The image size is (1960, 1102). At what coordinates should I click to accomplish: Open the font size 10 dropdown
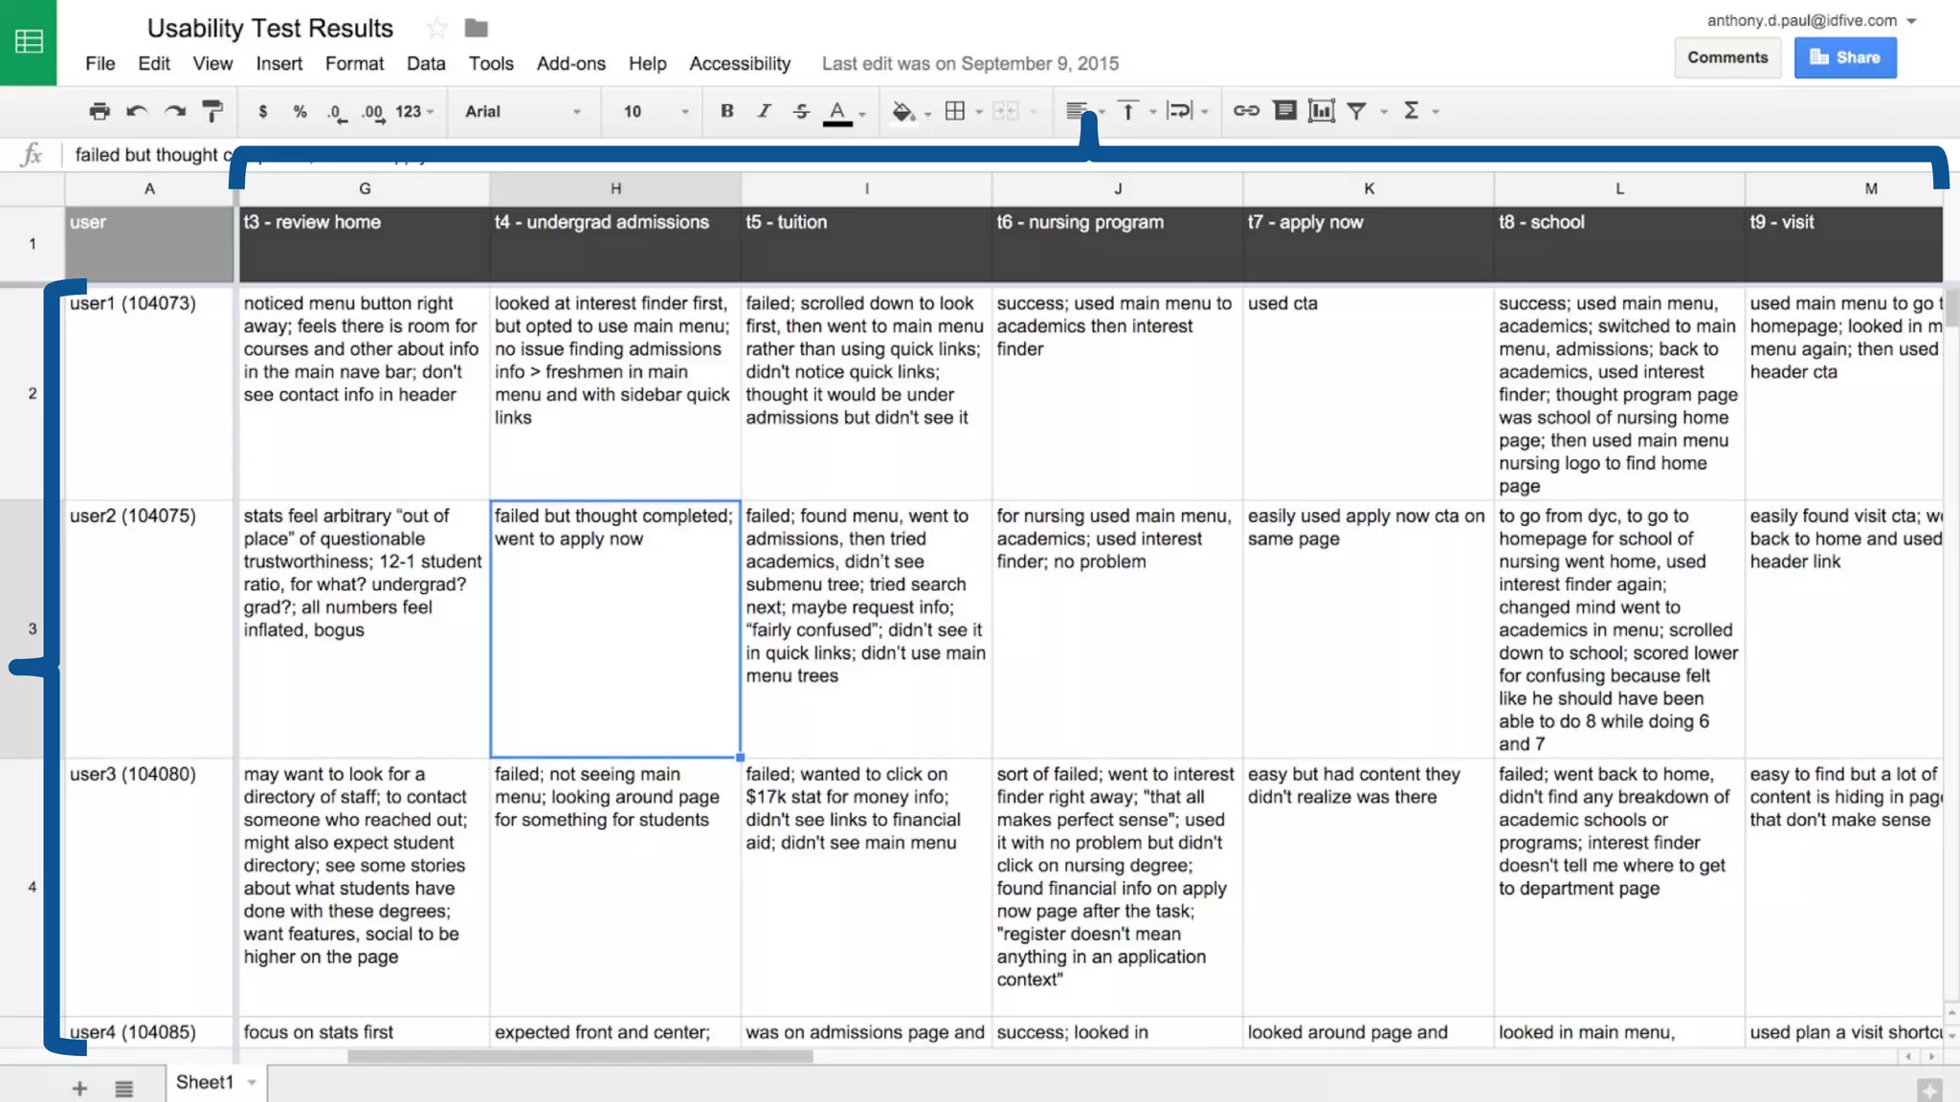point(656,111)
